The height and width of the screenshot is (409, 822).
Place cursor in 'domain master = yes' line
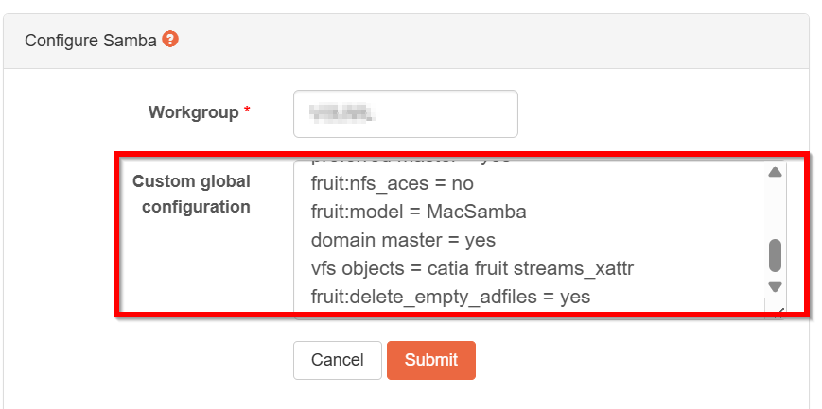(x=403, y=240)
